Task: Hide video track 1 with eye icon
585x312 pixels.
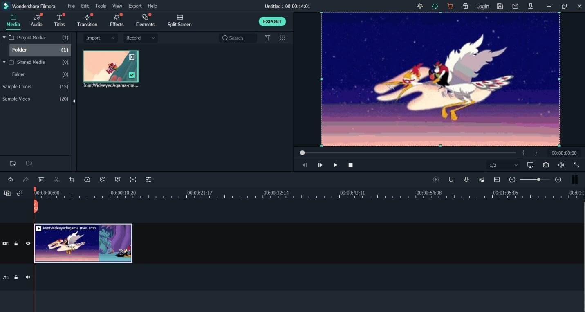Action: coord(28,243)
